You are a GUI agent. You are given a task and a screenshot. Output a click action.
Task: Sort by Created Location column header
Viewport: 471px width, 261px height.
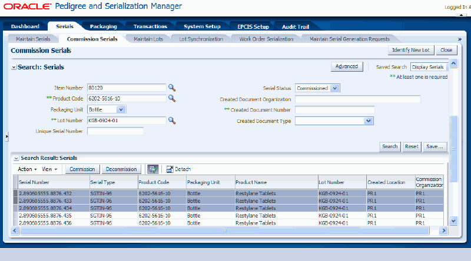[390, 182]
